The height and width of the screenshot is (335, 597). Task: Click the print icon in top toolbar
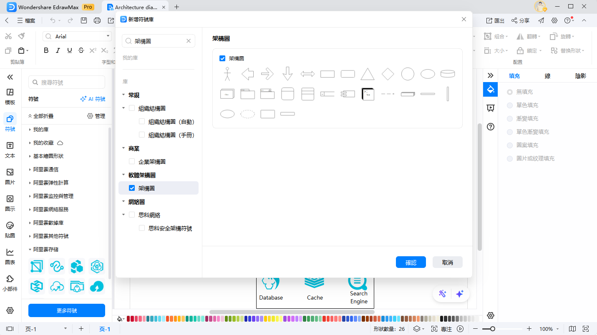97,20
